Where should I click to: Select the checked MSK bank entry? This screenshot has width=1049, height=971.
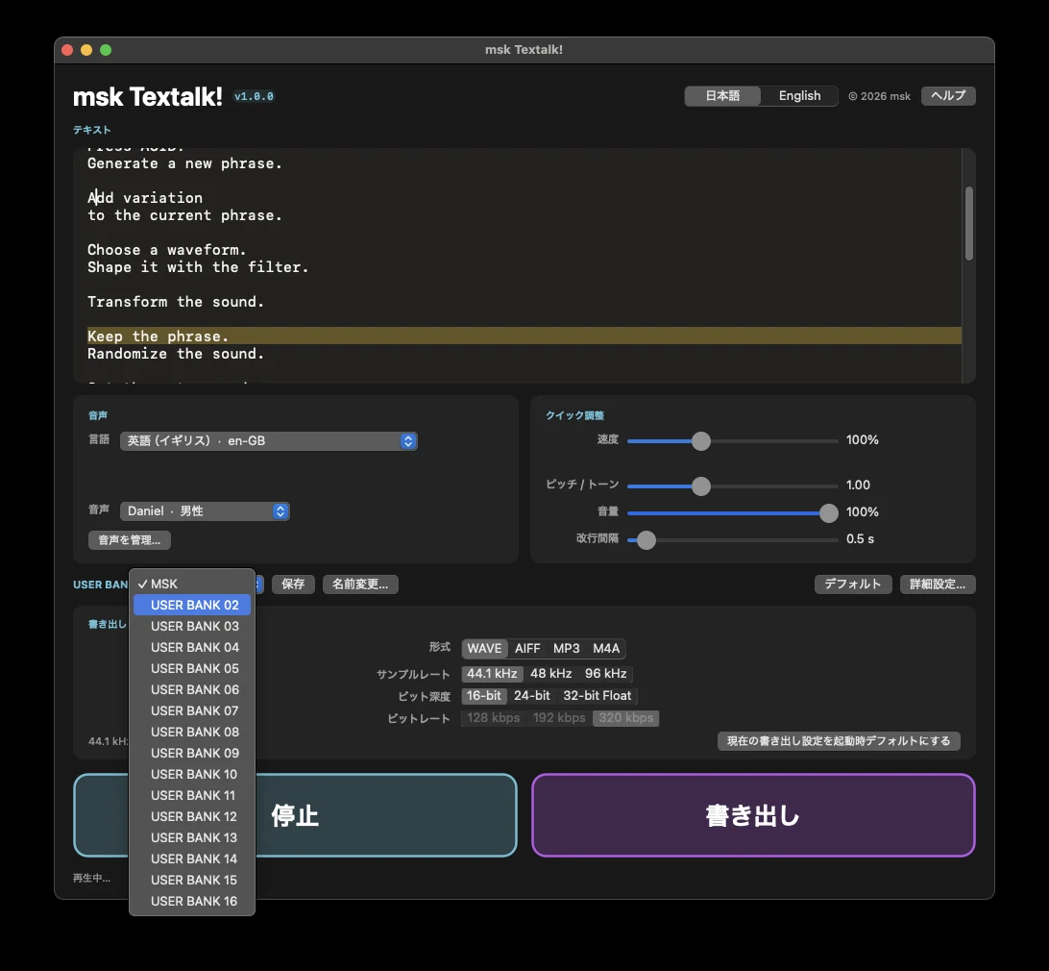coord(192,584)
